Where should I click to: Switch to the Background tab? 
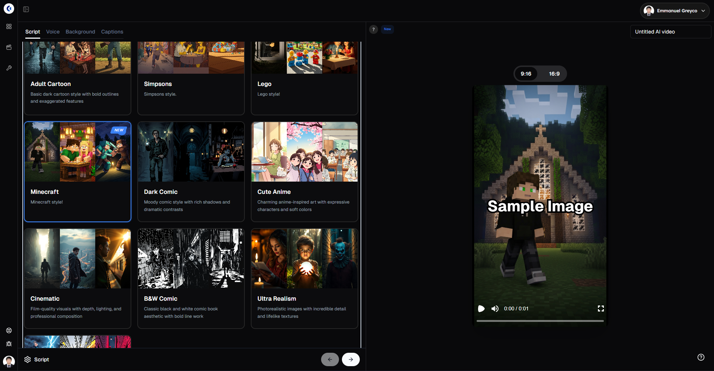click(x=80, y=32)
